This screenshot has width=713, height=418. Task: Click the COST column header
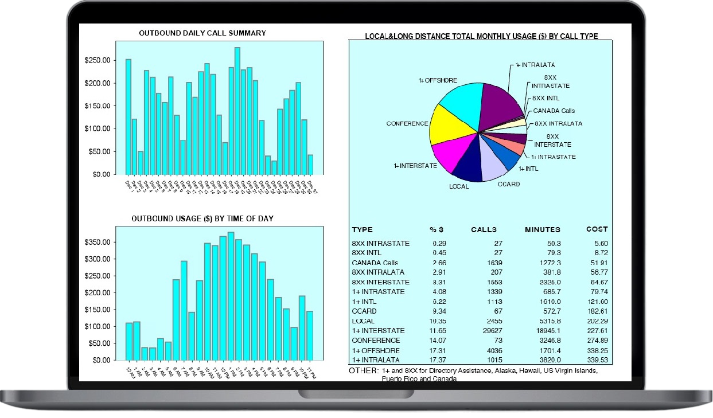597,229
